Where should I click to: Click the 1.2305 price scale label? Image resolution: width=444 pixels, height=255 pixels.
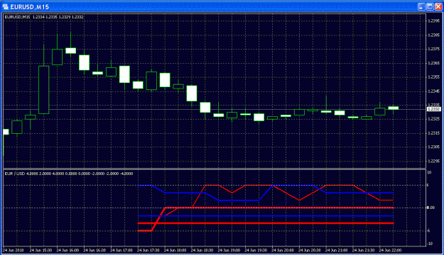coord(434,147)
